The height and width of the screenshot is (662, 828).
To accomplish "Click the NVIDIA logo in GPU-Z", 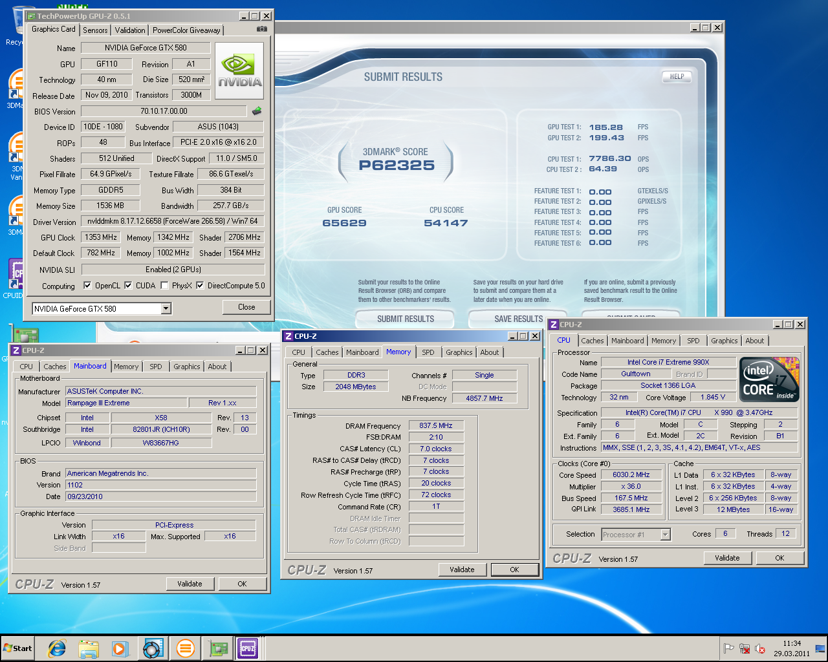I will click(x=239, y=70).
